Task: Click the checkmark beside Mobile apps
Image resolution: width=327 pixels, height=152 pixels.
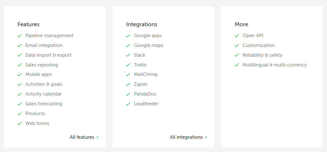Action: coord(20,75)
